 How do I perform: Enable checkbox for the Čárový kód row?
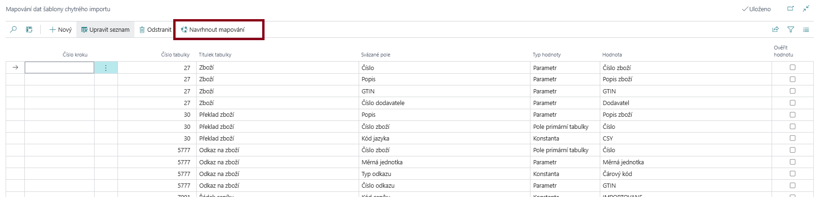click(x=793, y=174)
